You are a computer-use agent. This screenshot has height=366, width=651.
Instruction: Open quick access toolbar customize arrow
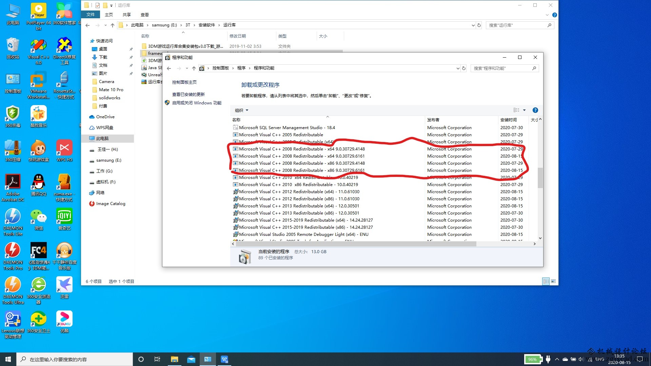[111, 5]
